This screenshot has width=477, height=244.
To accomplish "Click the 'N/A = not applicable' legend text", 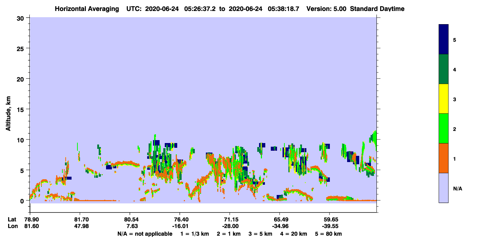I will pyautogui.click(x=145, y=234).
